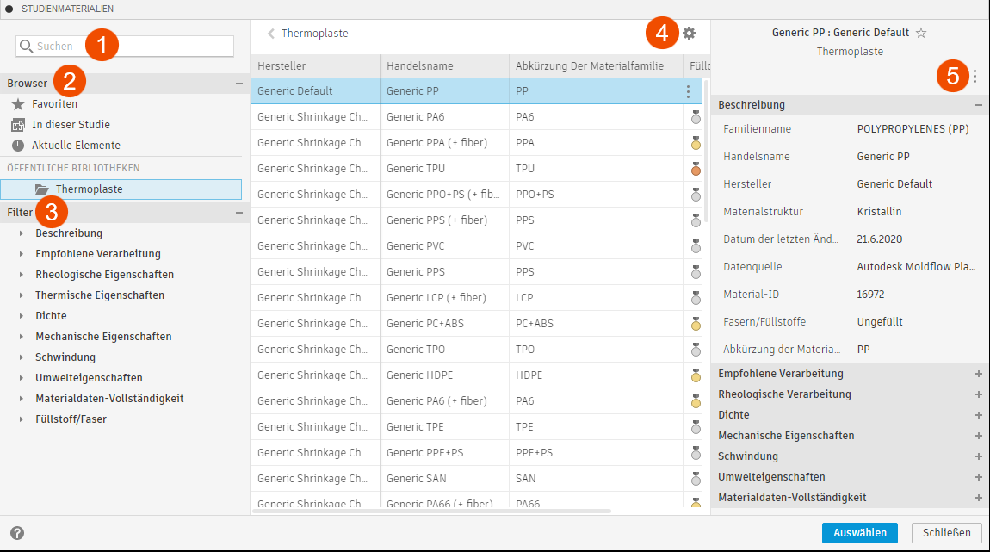This screenshot has width=990, height=552.
Task: Collapse Beschreibung details section
Action: click(x=979, y=105)
